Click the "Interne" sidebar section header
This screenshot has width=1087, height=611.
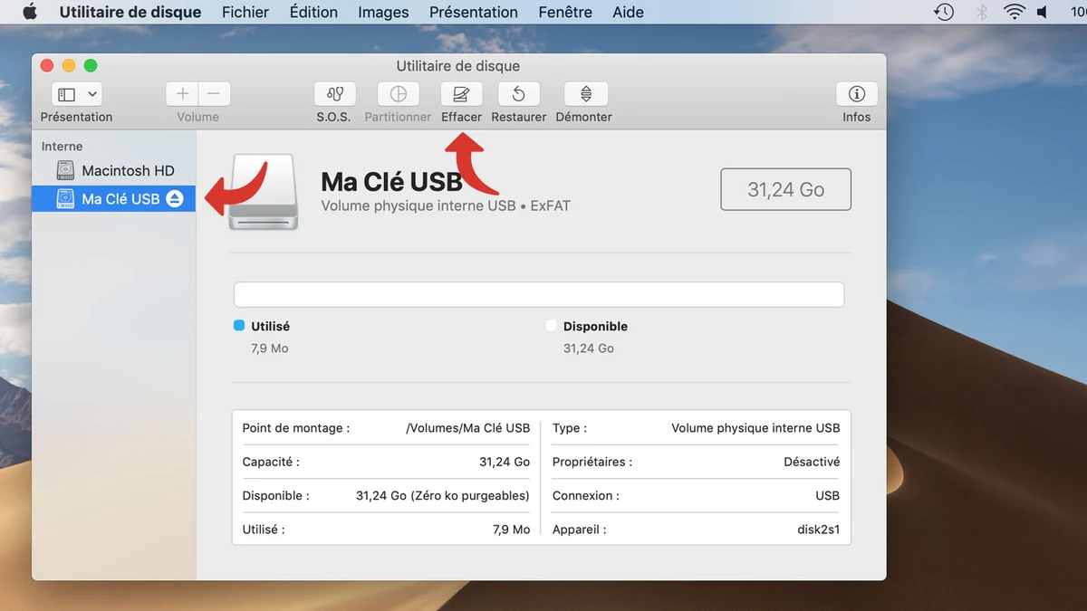coord(62,146)
